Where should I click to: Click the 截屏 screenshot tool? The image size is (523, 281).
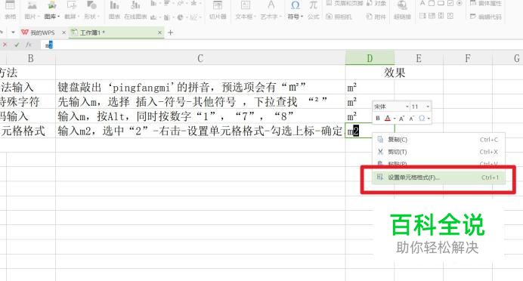[71, 10]
